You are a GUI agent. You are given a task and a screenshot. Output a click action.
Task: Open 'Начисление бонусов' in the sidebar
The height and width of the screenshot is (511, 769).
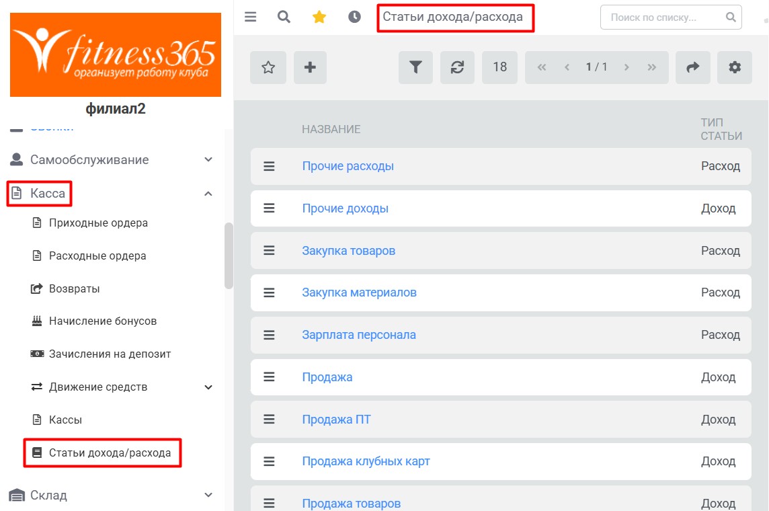103,321
